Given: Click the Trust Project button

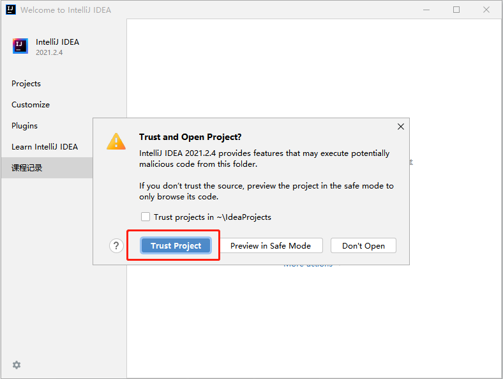Looking at the screenshot, I should pyautogui.click(x=176, y=245).
